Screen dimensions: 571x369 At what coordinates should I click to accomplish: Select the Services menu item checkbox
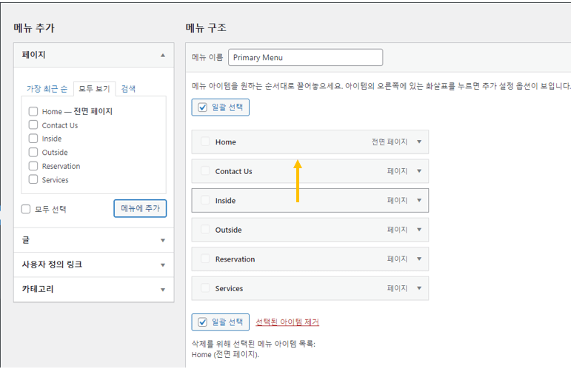pos(205,287)
